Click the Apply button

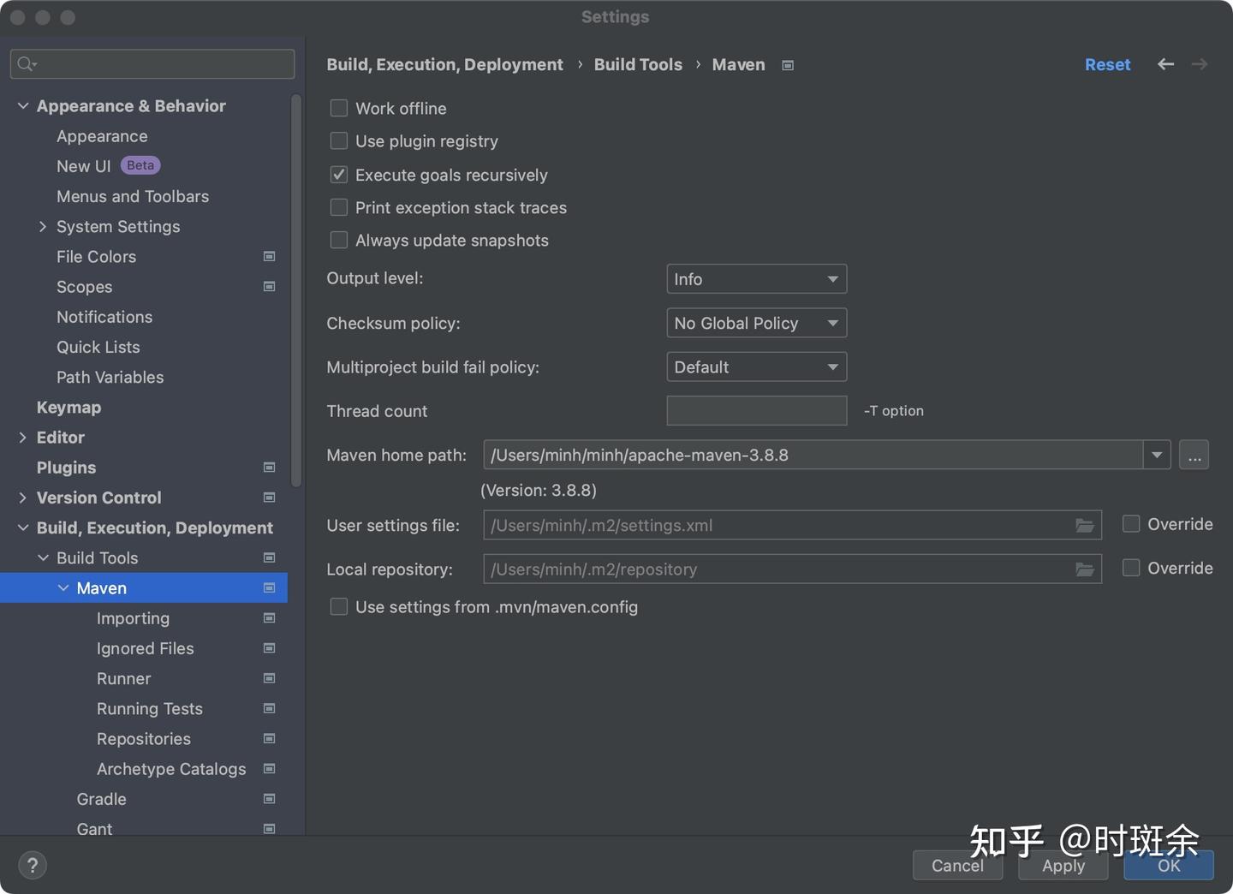(1063, 865)
